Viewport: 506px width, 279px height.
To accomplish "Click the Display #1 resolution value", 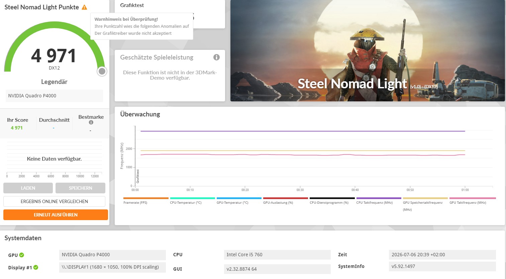I will (x=112, y=267).
